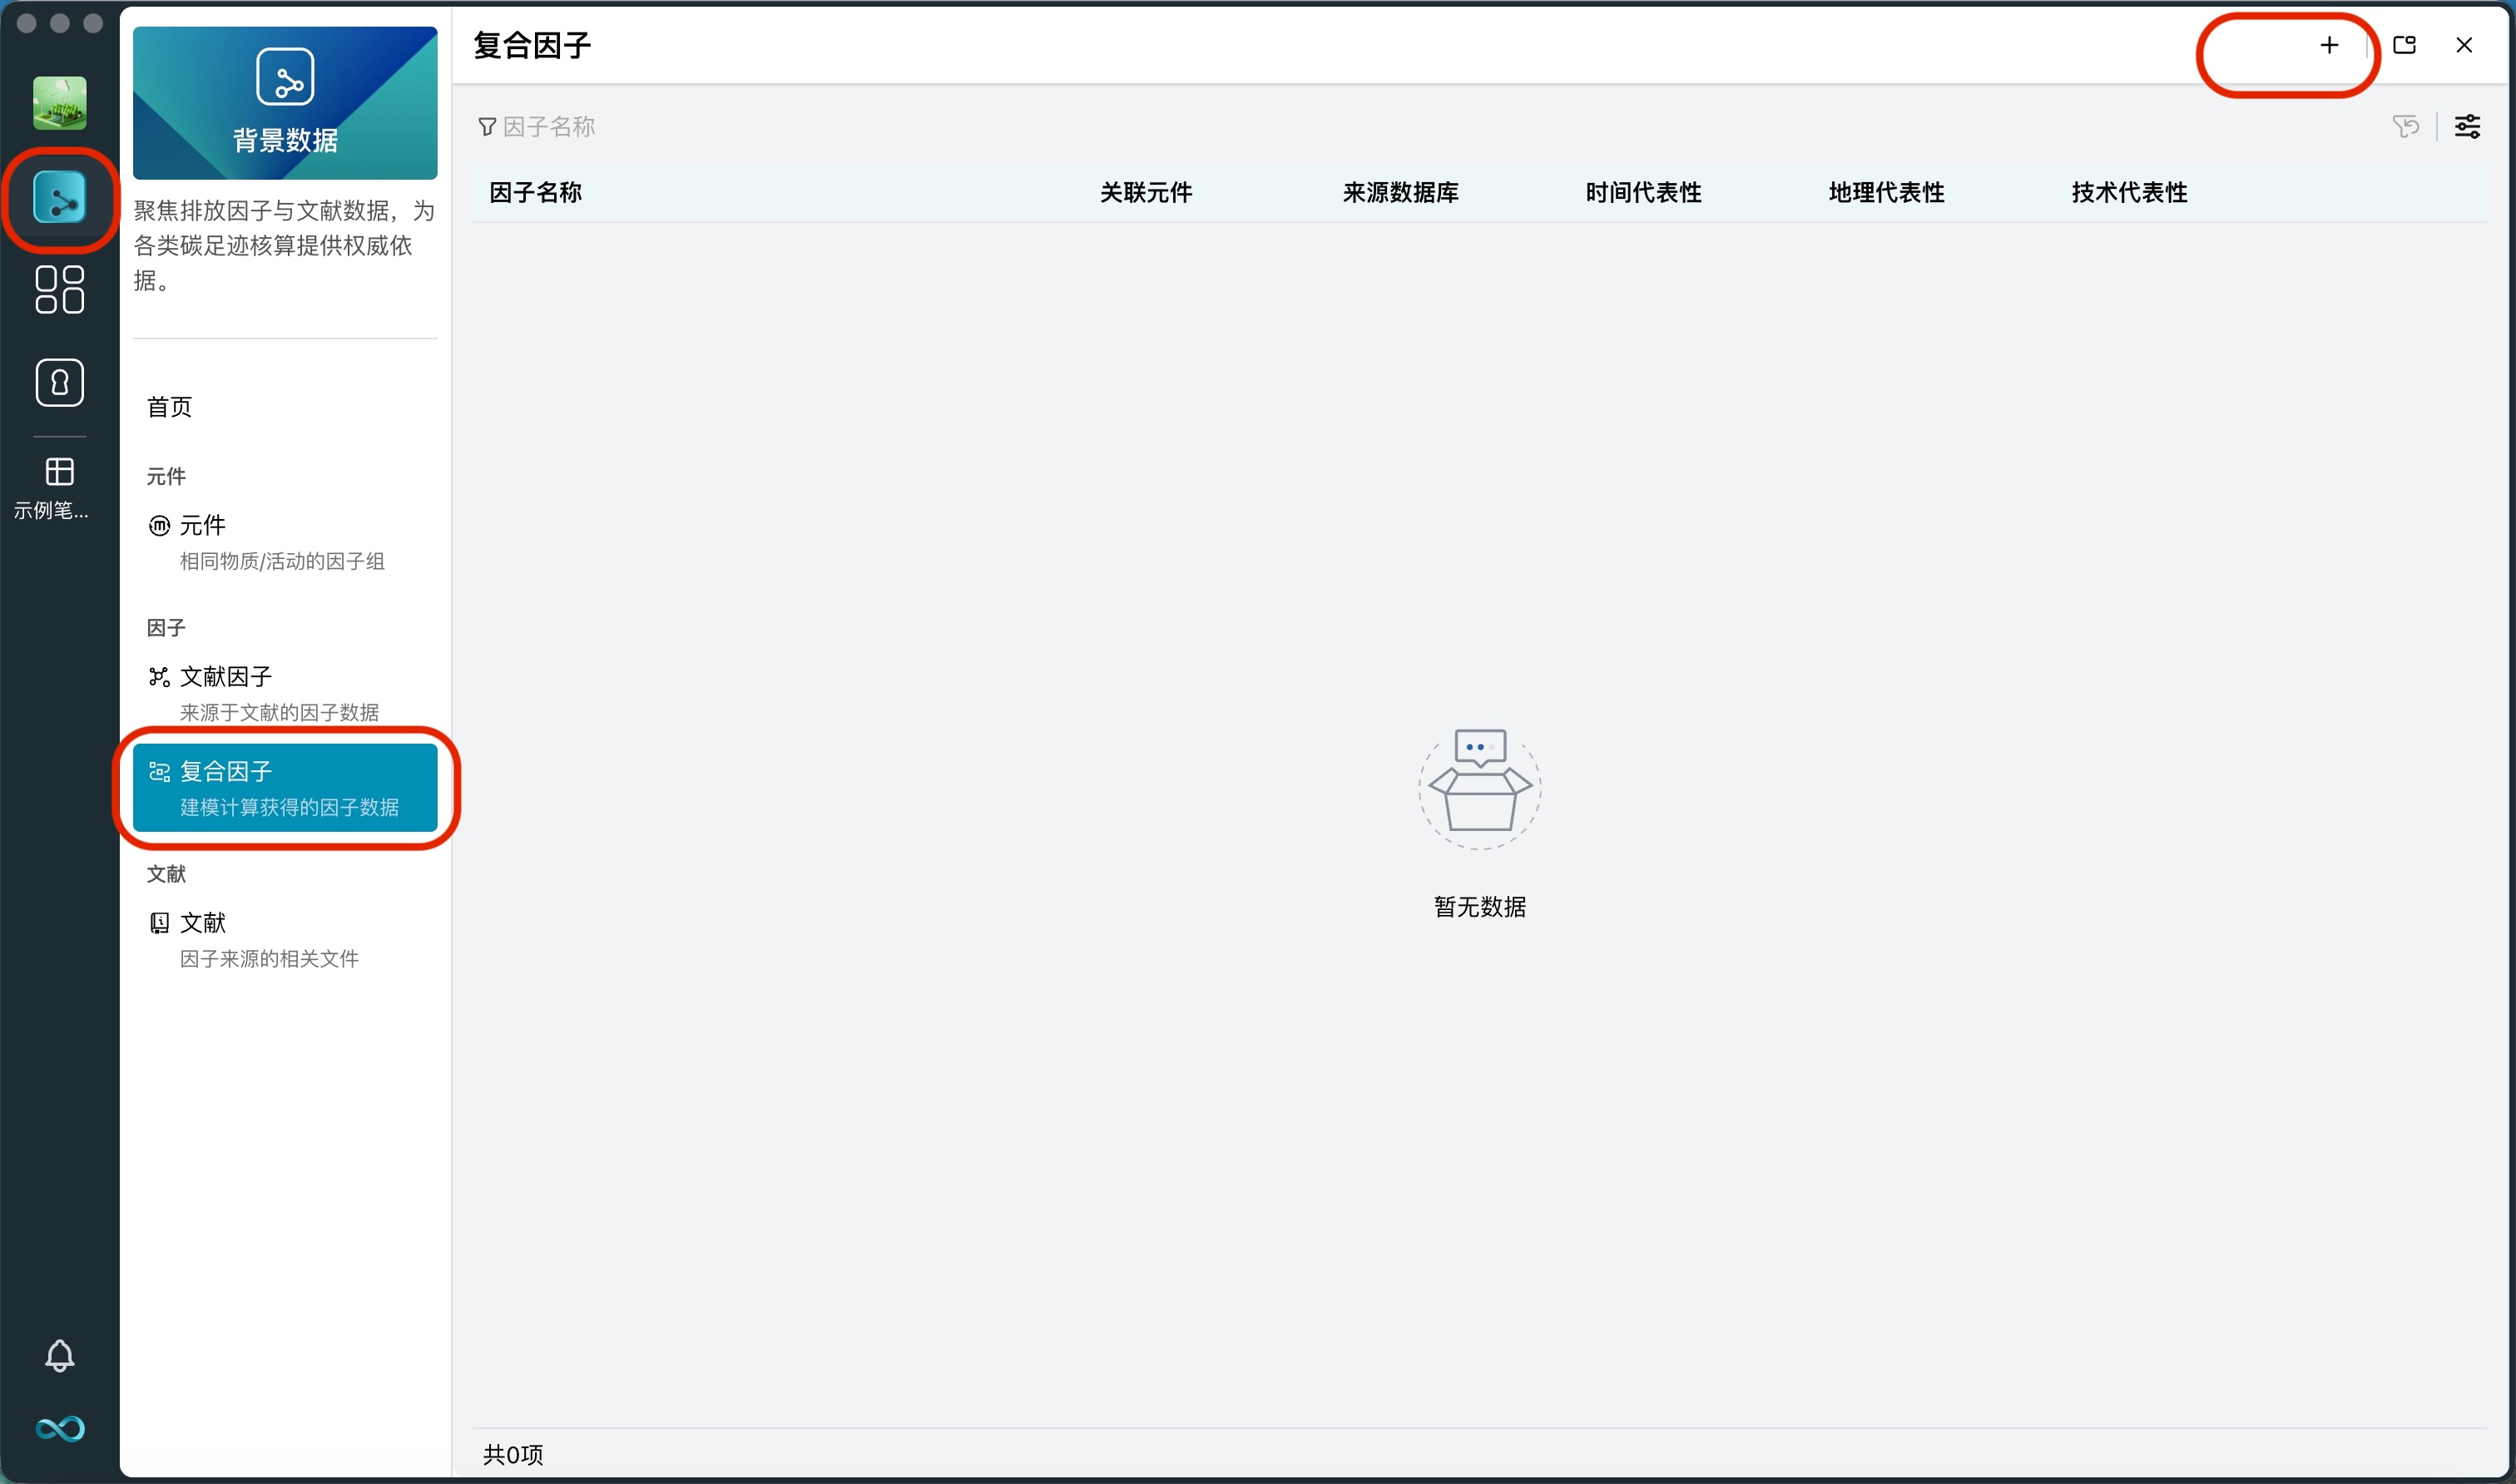The image size is (2516, 1484).
Task: Open the notification bell icon
Action: 60,1356
